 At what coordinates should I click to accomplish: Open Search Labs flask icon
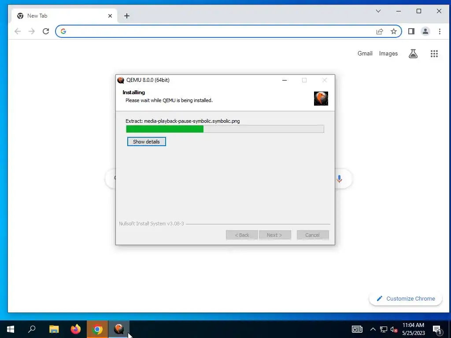tap(413, 53)
